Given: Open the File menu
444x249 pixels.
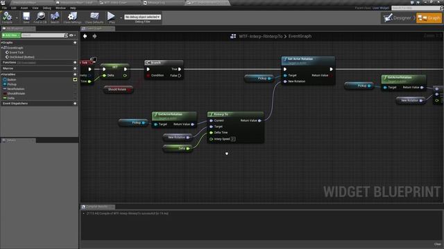Looking at the screenshot, I should pyautogui.click(x=5, y=8).
